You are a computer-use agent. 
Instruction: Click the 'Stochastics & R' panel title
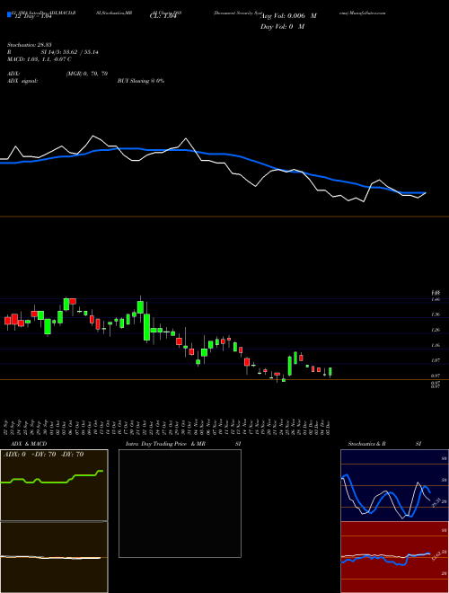[366, 444]
